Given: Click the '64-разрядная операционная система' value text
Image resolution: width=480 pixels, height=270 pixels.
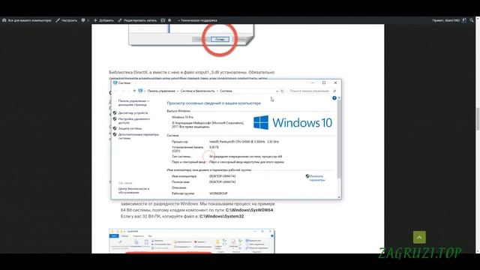Looking at the screenshot, I should (x=245, y=157).
